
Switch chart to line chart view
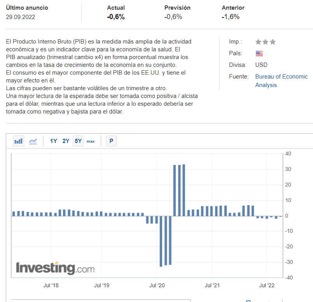33,141
